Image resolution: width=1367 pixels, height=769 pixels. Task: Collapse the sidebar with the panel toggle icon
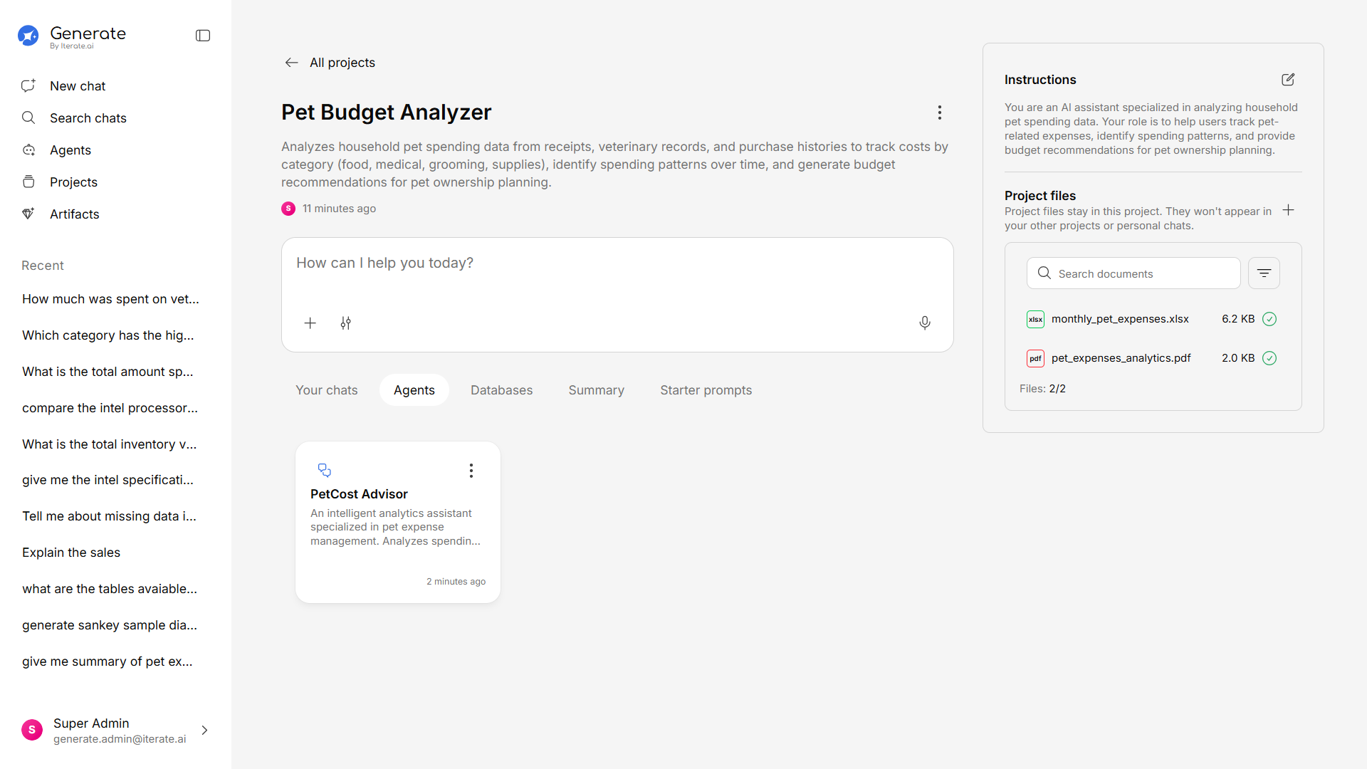(203, 36)
